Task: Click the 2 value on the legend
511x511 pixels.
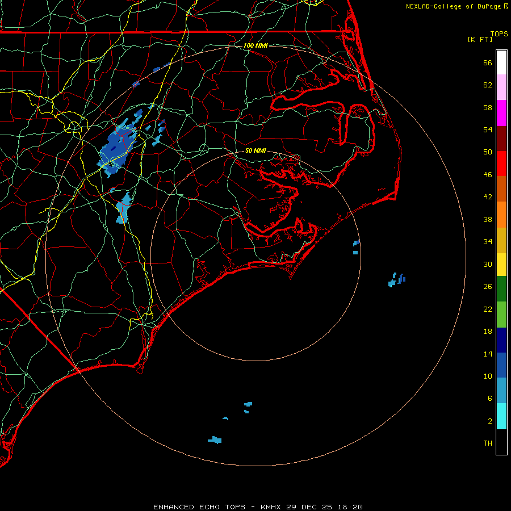Action: tap(489, 421)
